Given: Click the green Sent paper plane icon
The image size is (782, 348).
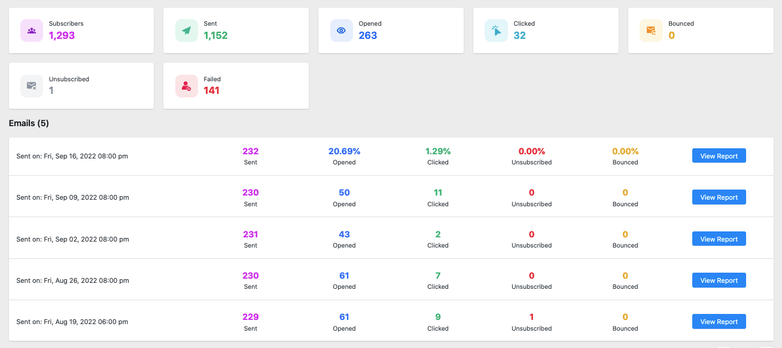Looking at the screenshot, I should pos(187,30).
